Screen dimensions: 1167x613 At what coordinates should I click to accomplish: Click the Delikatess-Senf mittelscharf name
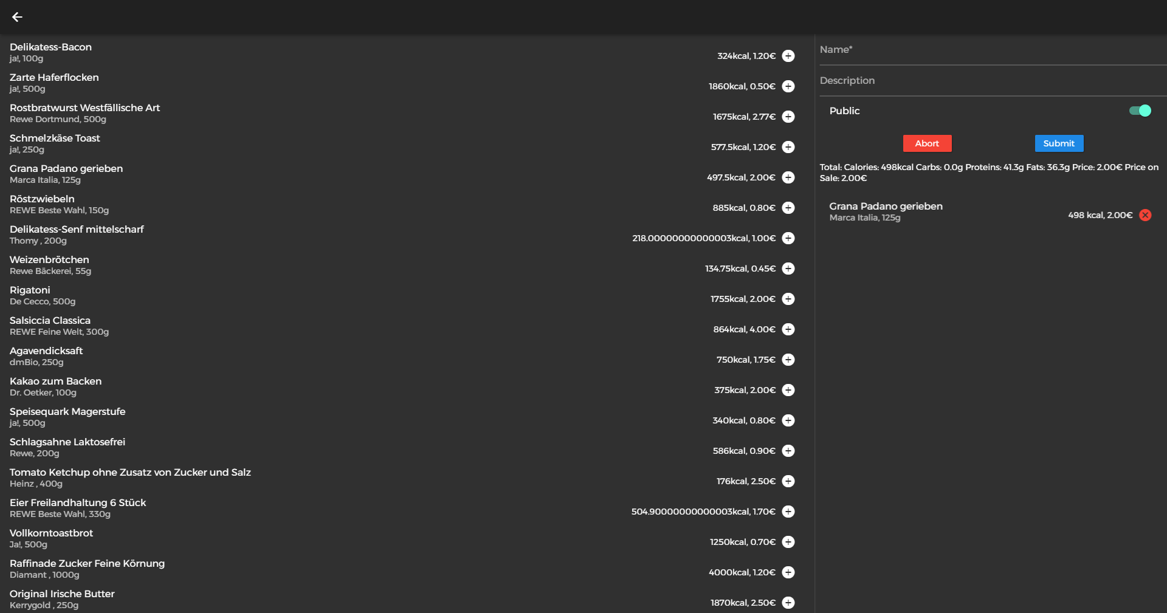[x=77, y=229]
